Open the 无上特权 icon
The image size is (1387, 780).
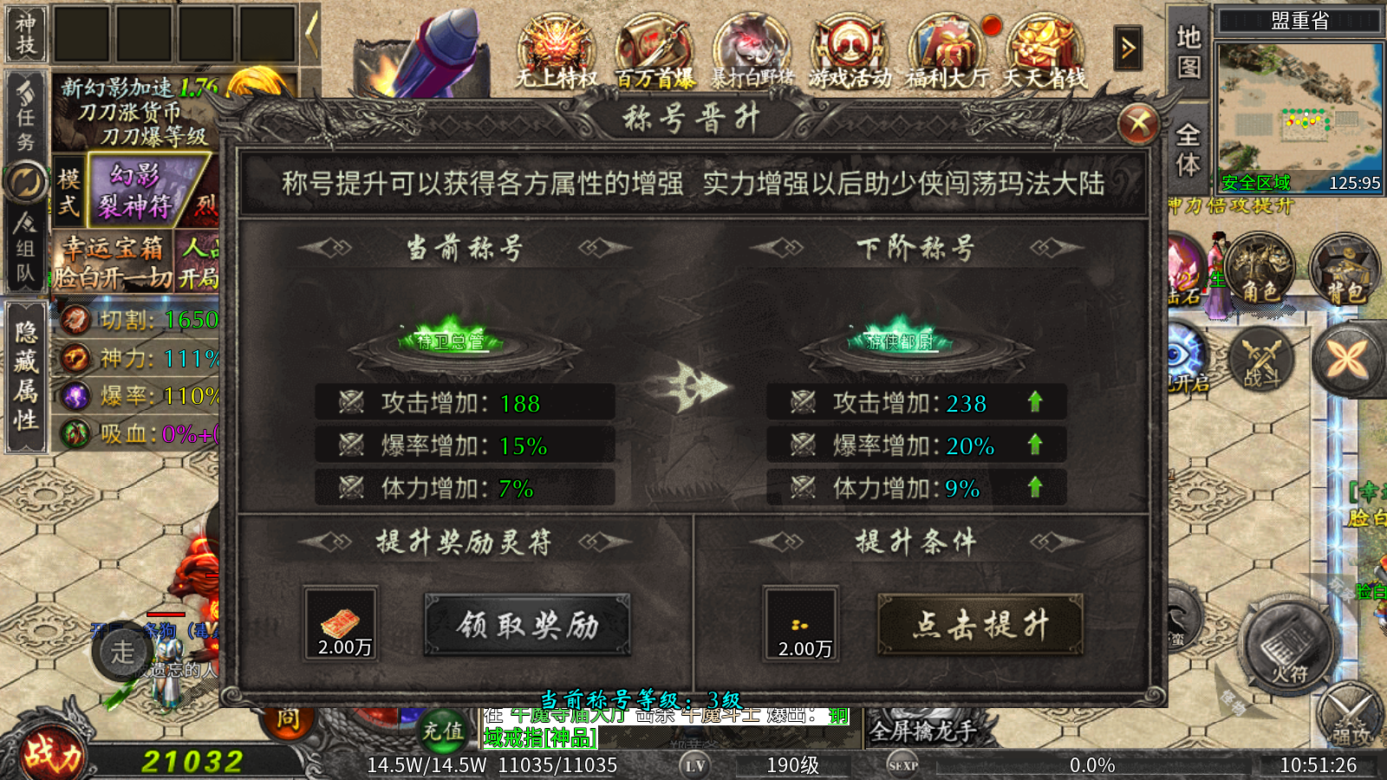coord(557,52)
